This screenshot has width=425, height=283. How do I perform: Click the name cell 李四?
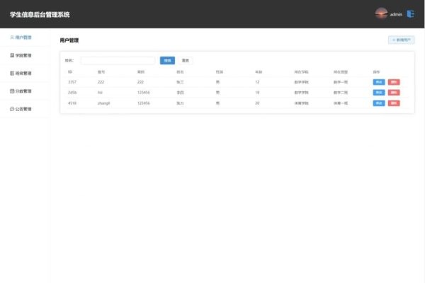[x=180, y=93]
